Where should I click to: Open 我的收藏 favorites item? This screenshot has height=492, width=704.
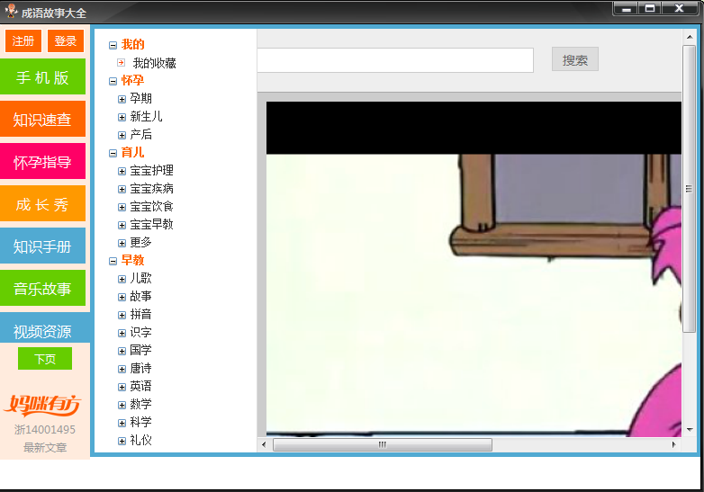tap(155, 63)
